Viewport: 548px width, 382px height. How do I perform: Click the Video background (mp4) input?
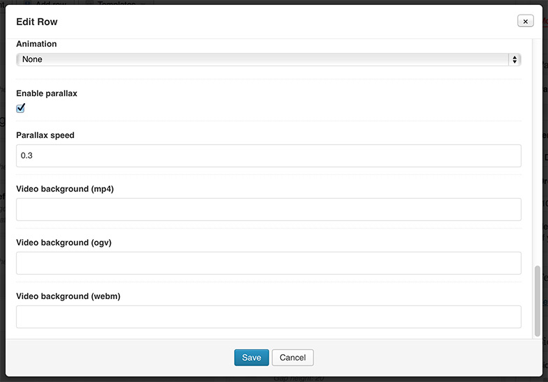[268, 209]
